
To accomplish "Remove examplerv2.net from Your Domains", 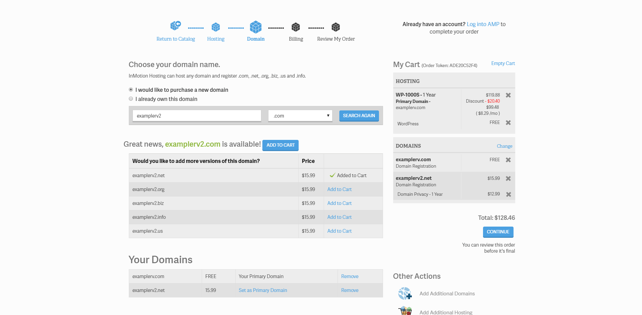I will (x=350, y=290).
